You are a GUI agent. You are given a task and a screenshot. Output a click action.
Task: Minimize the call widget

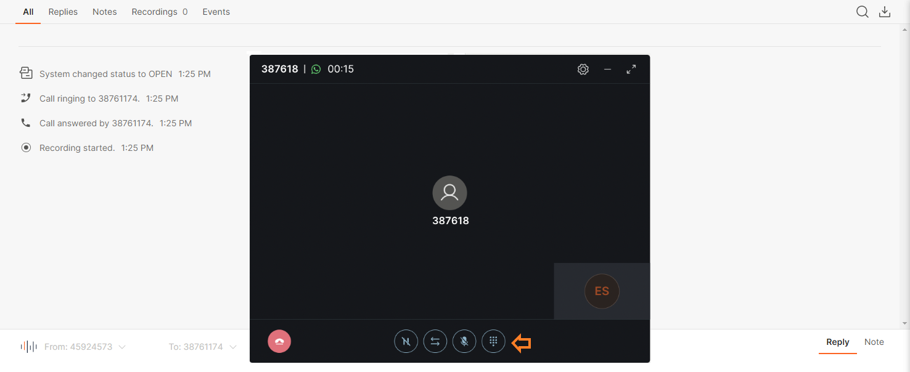point(607,70)
